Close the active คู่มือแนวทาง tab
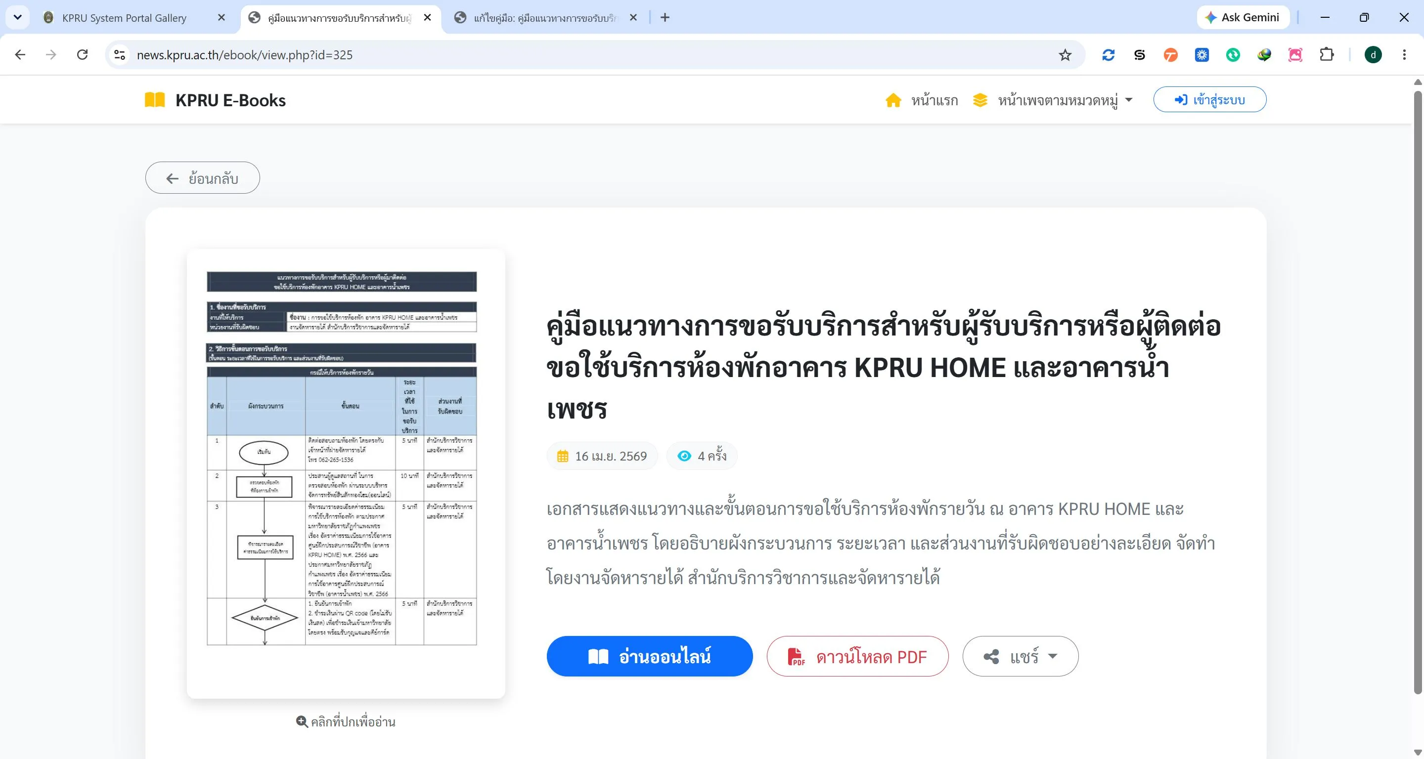 [427, 18]
